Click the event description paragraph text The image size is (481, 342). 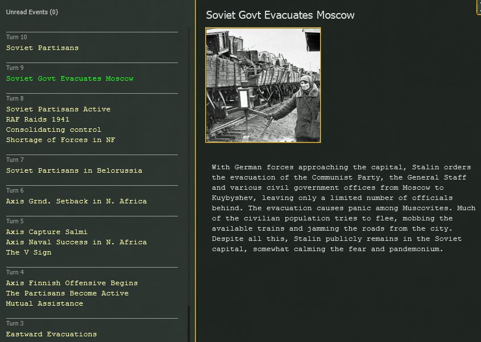(343, 208)
